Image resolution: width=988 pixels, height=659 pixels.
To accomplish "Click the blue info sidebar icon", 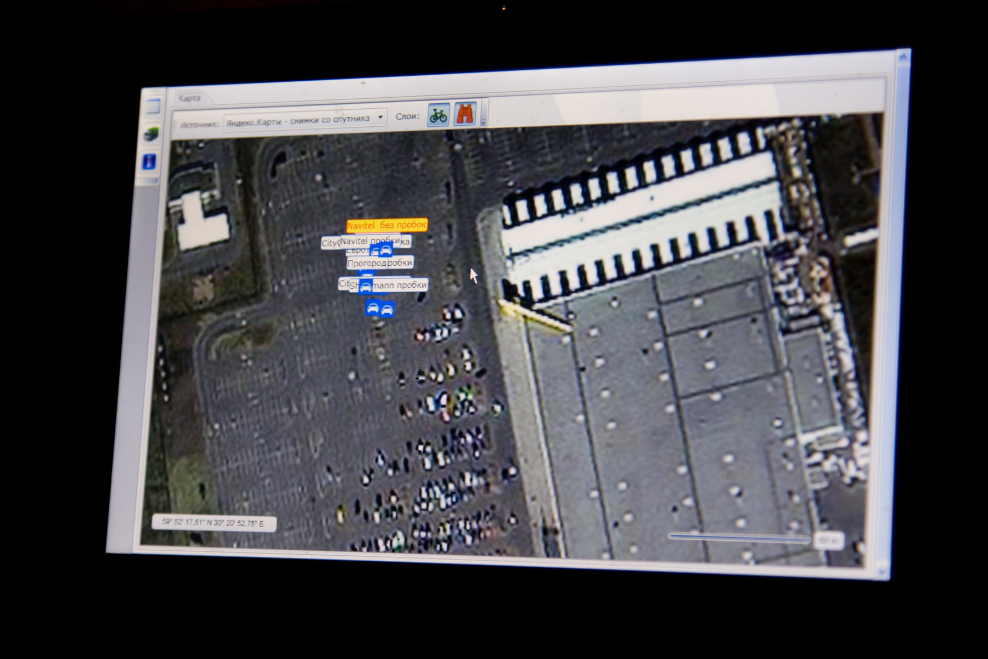I will pos(149,161).
